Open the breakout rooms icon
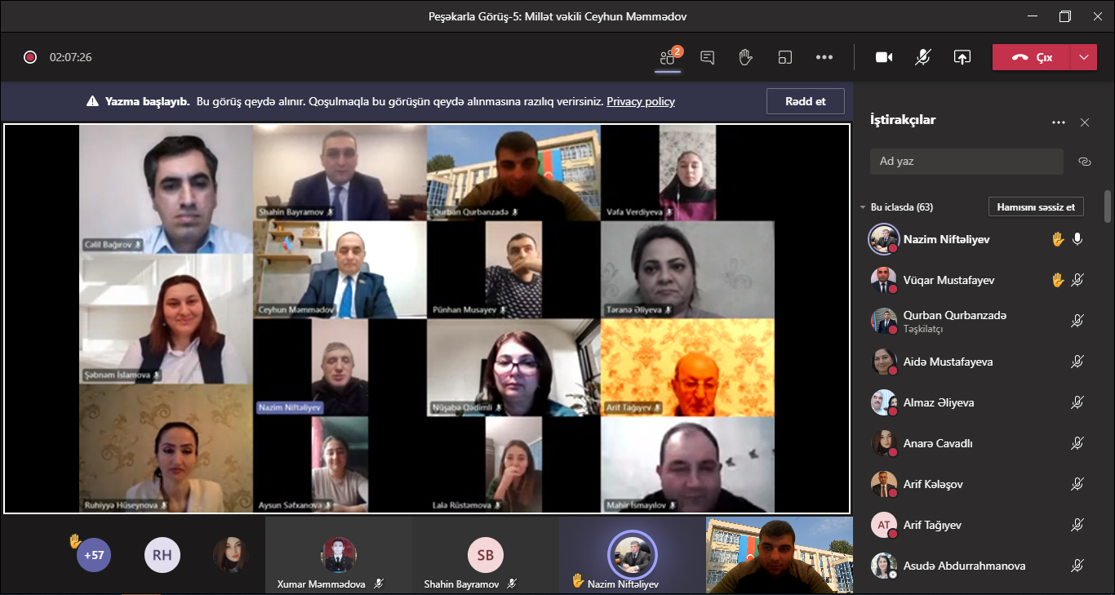The width and height of the screenshot is (1115, 595). coord(785,57)
